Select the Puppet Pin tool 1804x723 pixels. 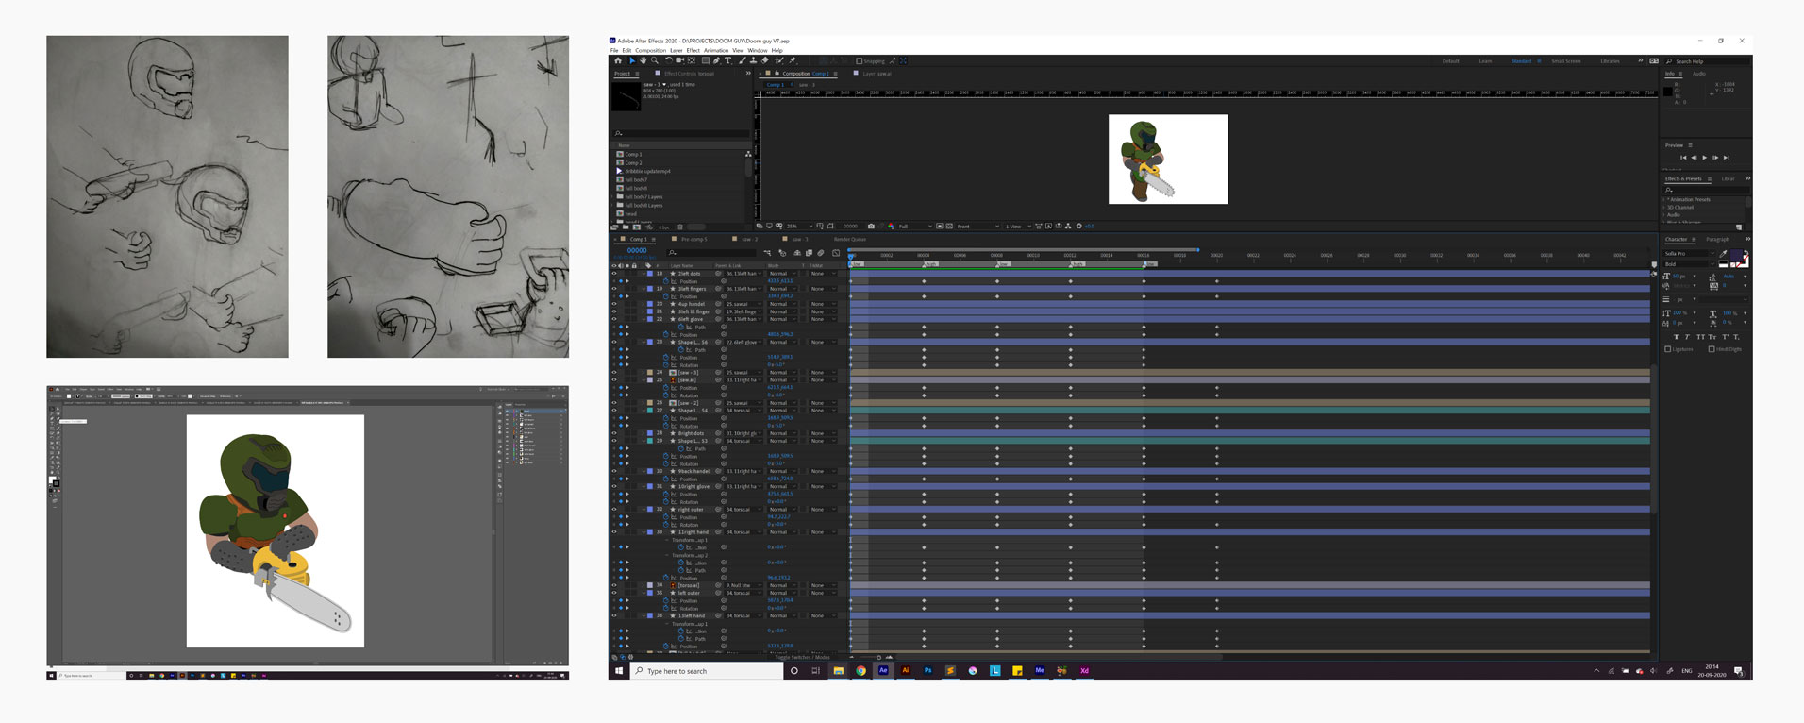[793, 60]
